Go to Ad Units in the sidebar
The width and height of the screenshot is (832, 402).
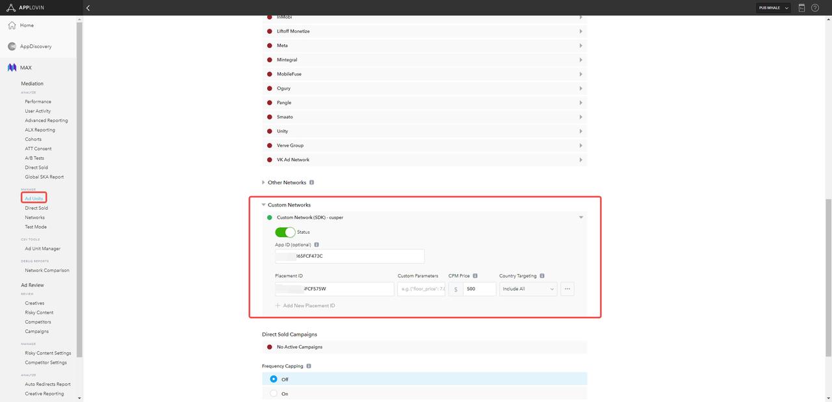[34, 198]
